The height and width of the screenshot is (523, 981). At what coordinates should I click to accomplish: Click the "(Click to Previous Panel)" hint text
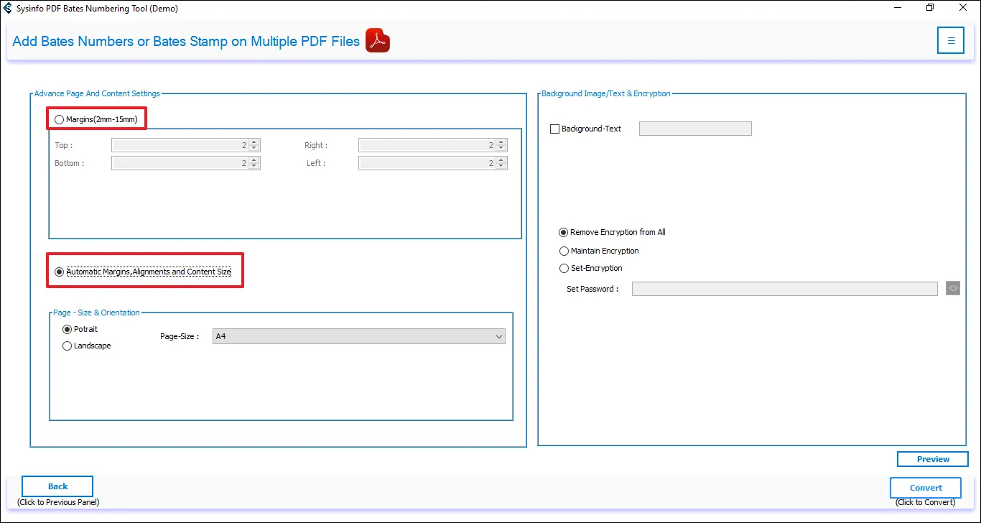(58, 502)
